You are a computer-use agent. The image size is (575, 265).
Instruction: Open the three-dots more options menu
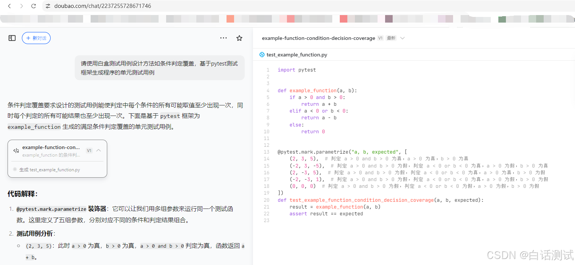224,38
